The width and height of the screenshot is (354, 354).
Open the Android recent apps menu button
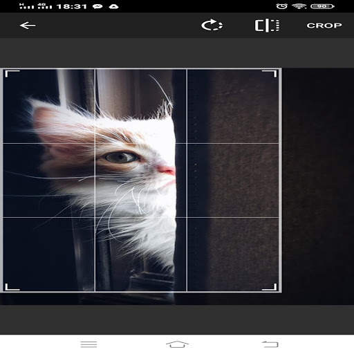pos(88,344)
